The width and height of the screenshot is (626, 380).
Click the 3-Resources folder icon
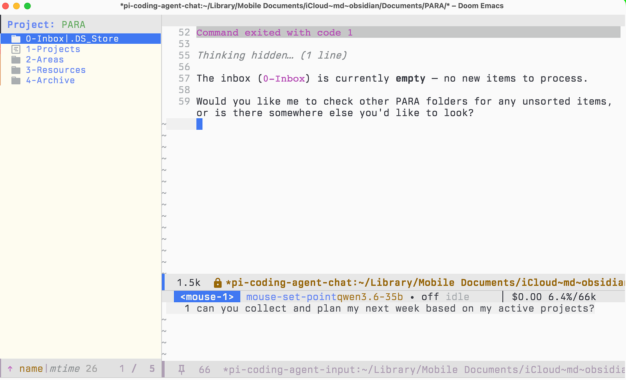pos(16,70)
